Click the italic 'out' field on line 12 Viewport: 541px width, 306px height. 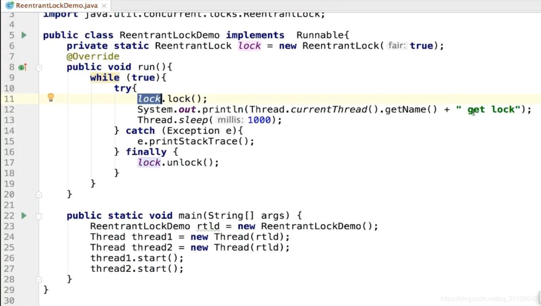(x=187, y=110)
